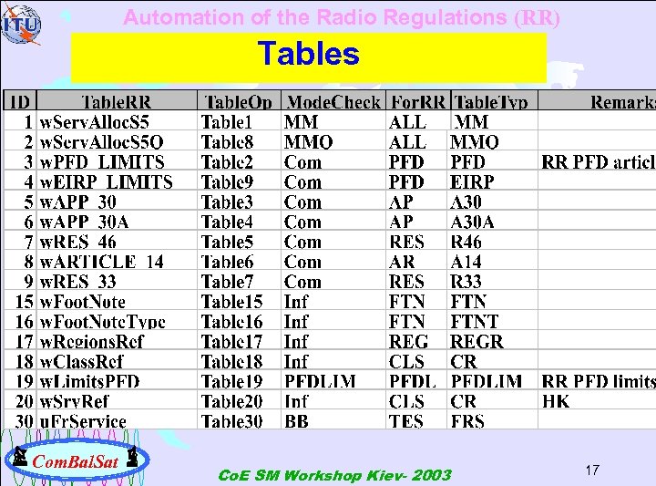Screen dimensions: 656x486
Task: Select the wRES_33 cell
Action: click(117, 282)
